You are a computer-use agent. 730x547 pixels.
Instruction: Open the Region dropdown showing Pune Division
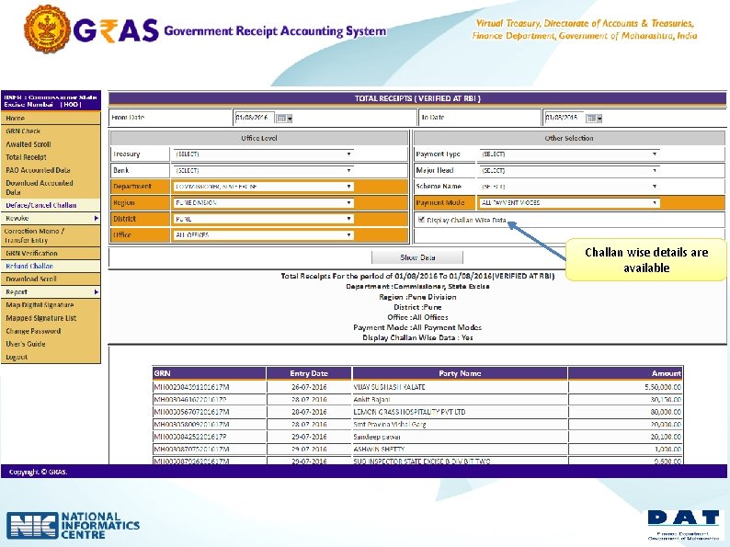coord(263,203)
